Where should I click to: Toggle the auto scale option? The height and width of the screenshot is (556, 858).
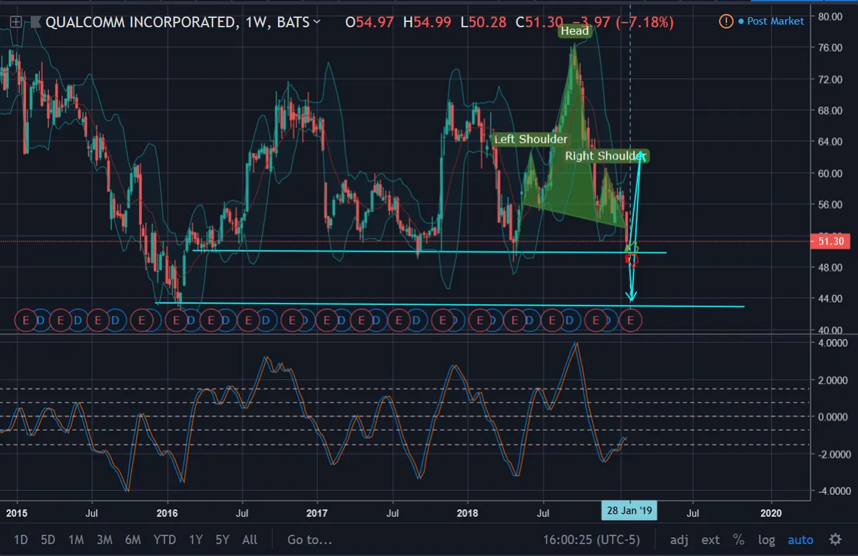[x=800, y=540]
